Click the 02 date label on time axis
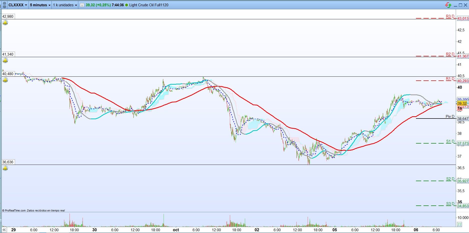 [x=257, y=230]
